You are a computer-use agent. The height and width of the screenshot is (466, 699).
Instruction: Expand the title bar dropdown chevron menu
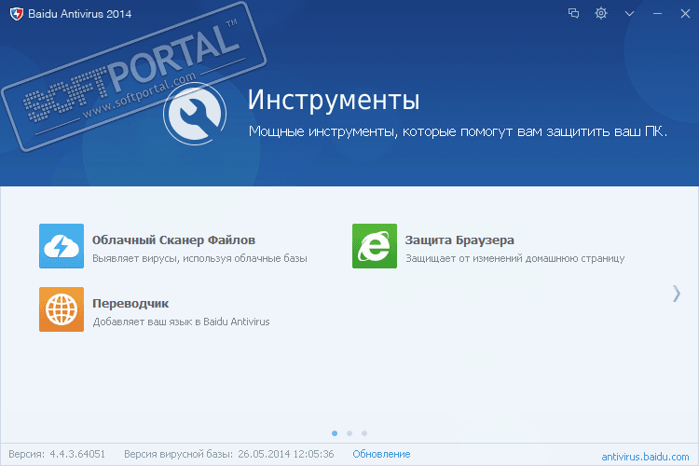point(629,14)
